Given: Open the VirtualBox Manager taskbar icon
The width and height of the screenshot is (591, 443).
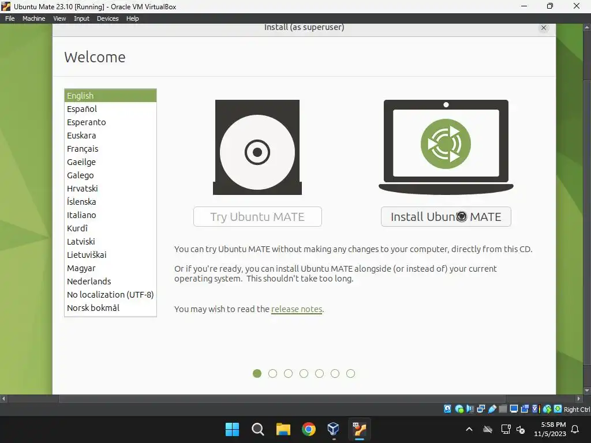Looking at the screenshot, I should coord(334,429).
